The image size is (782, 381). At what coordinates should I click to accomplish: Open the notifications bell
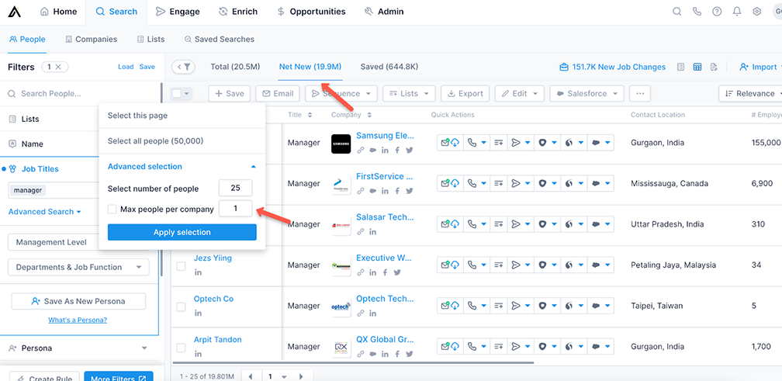(736, 12)
